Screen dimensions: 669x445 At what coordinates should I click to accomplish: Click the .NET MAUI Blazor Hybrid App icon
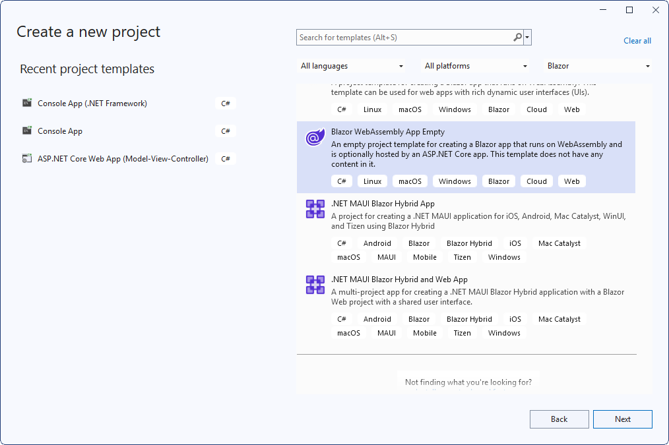(315, 209)
